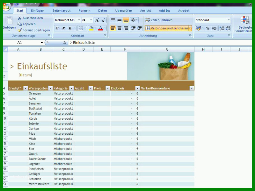
Task: Decrease indent icon
Action: (133, 28)
